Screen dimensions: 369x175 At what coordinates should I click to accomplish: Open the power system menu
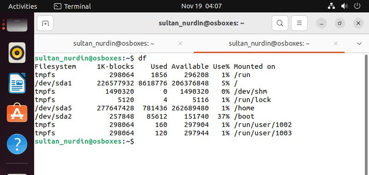[357, 6]
